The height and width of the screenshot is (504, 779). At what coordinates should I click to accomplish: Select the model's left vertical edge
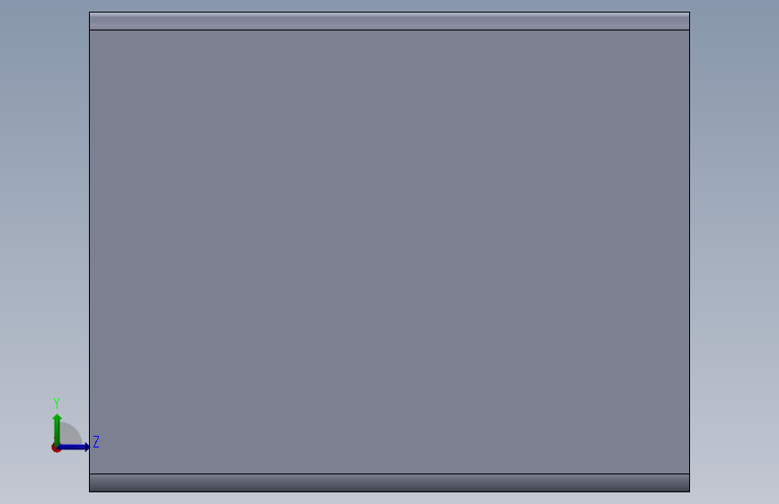tap(90, 252)
